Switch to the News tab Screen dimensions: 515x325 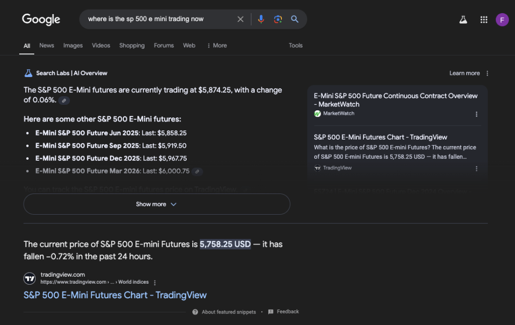[x=47, y=45]
